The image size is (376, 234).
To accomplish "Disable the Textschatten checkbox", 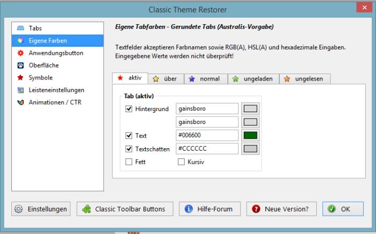I will (129, 149).
